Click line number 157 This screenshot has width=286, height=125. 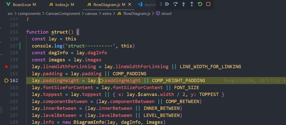14,46
